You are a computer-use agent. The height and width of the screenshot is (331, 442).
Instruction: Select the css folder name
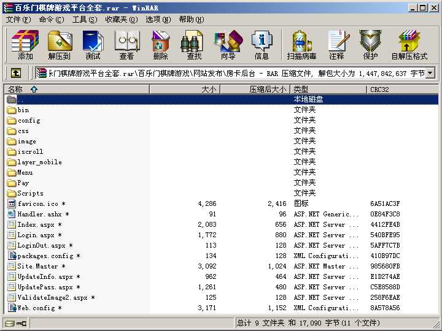point(23,131)
